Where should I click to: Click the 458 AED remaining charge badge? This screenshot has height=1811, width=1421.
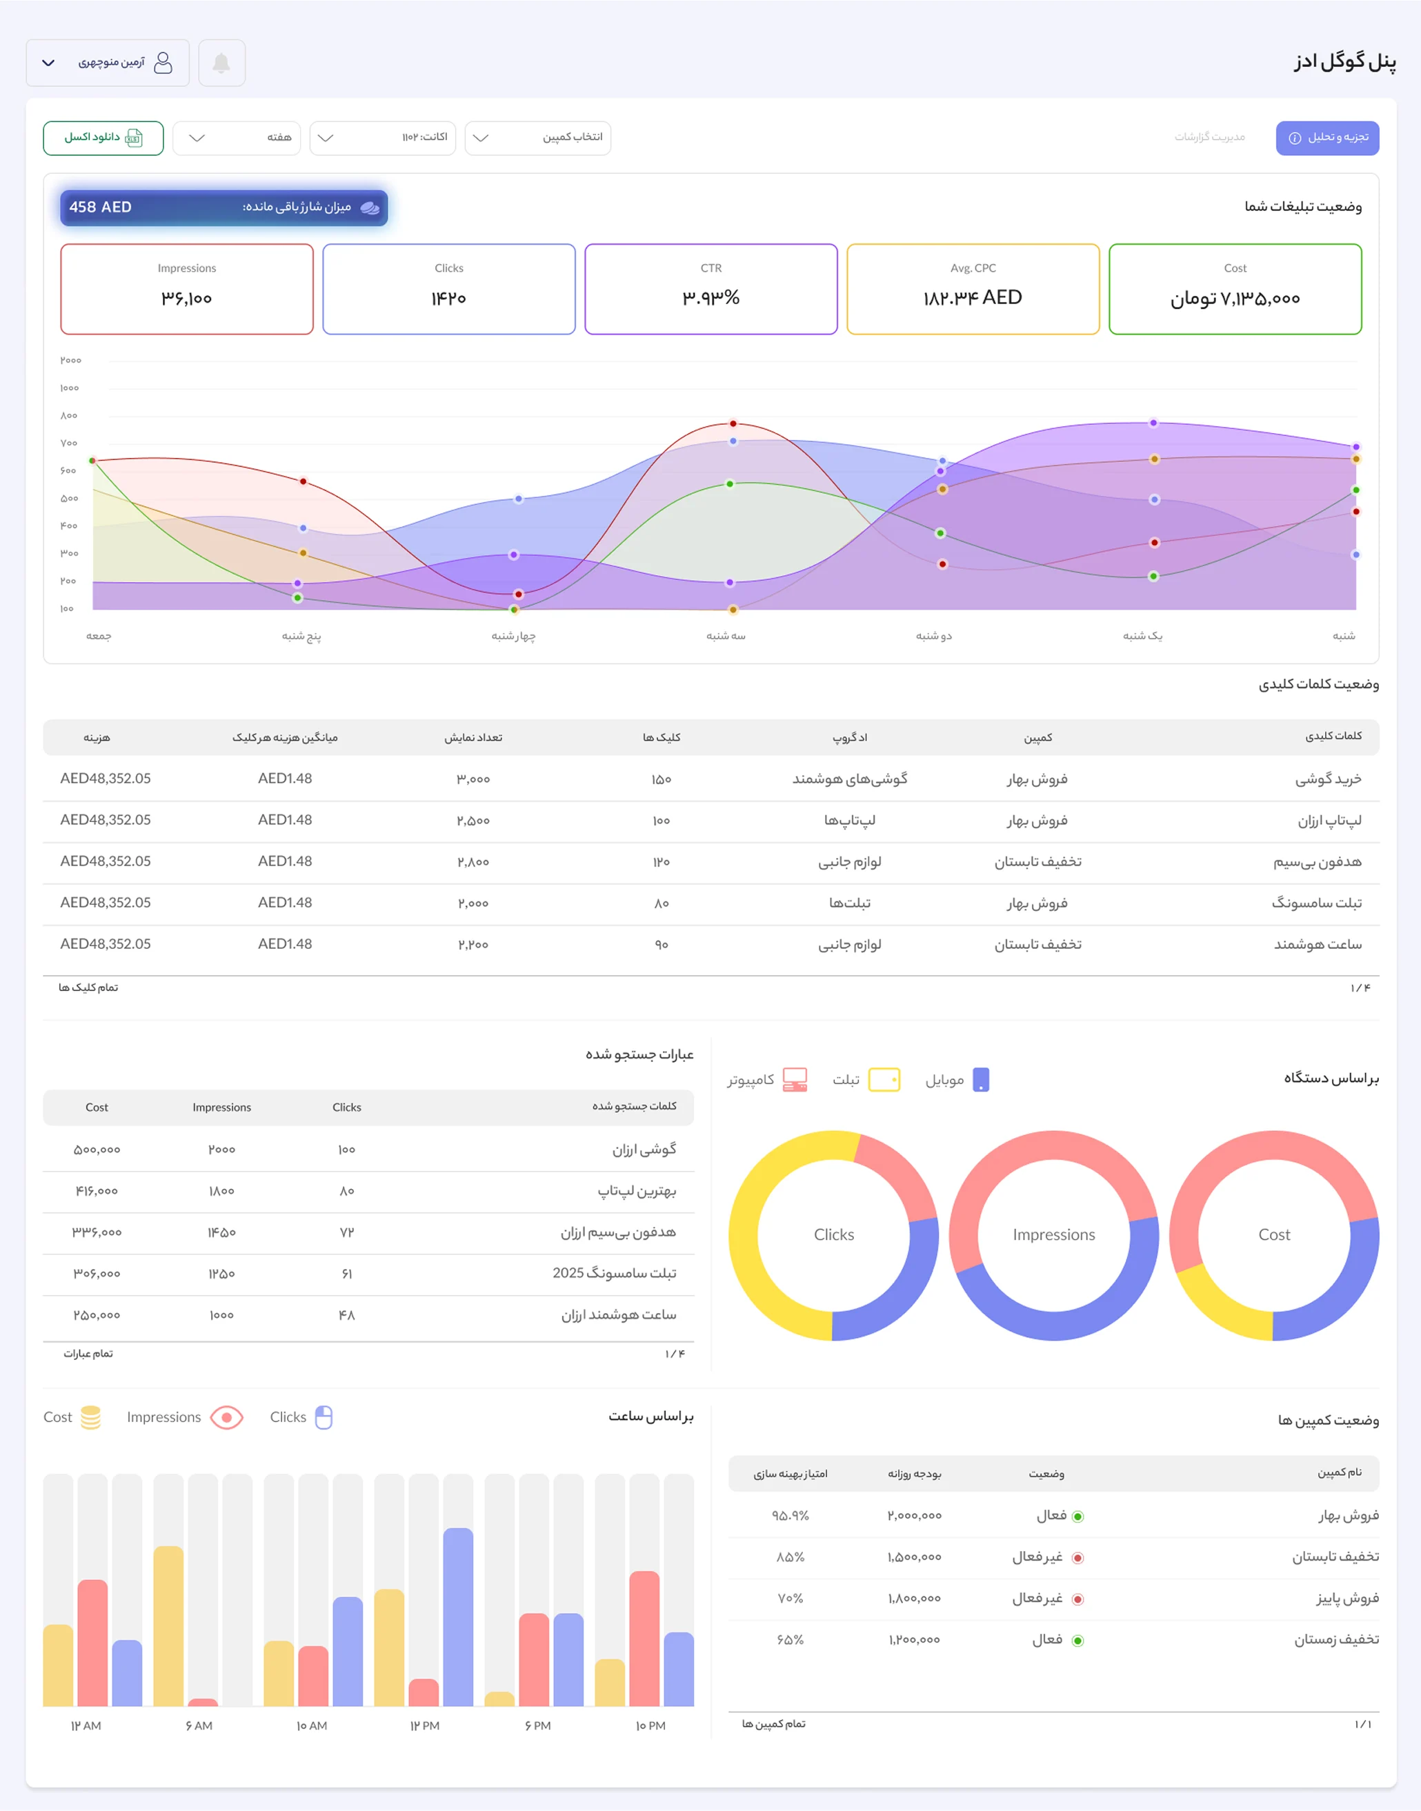point(223,207)
